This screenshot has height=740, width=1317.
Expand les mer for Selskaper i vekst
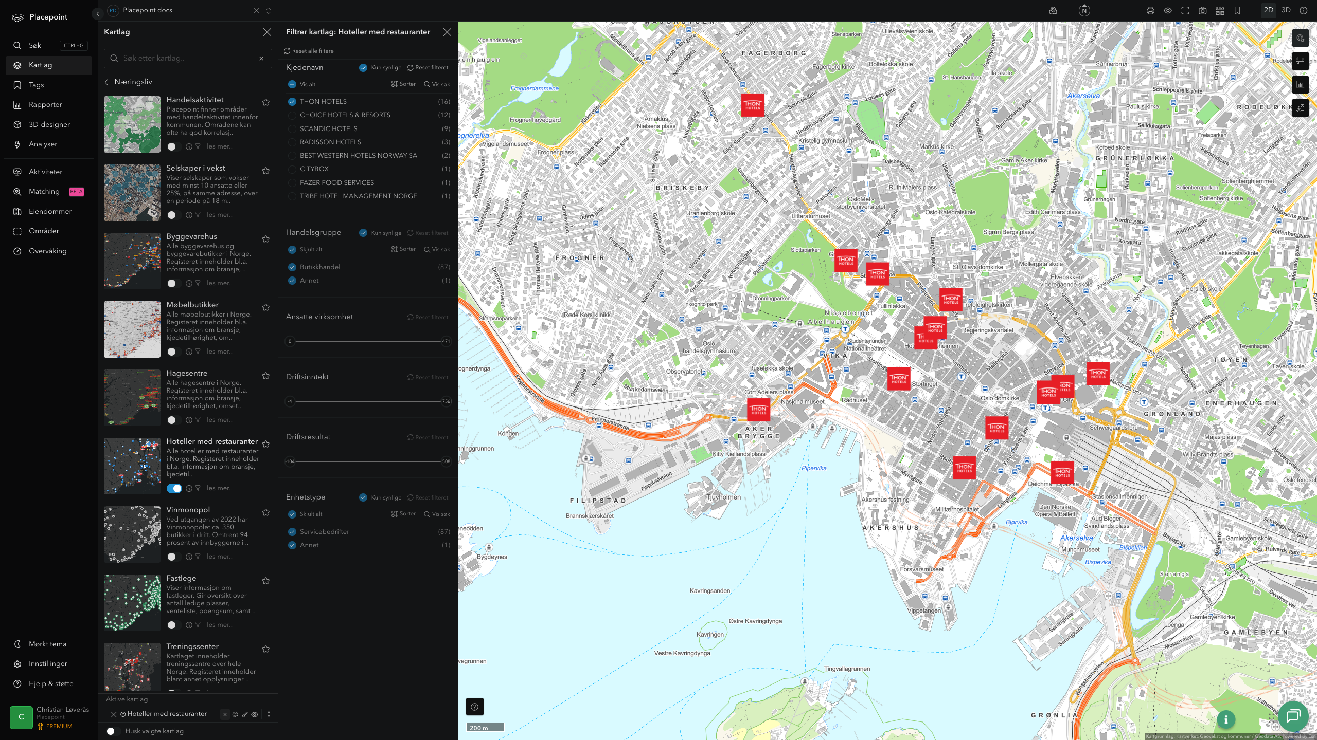[x=220, y=215]
